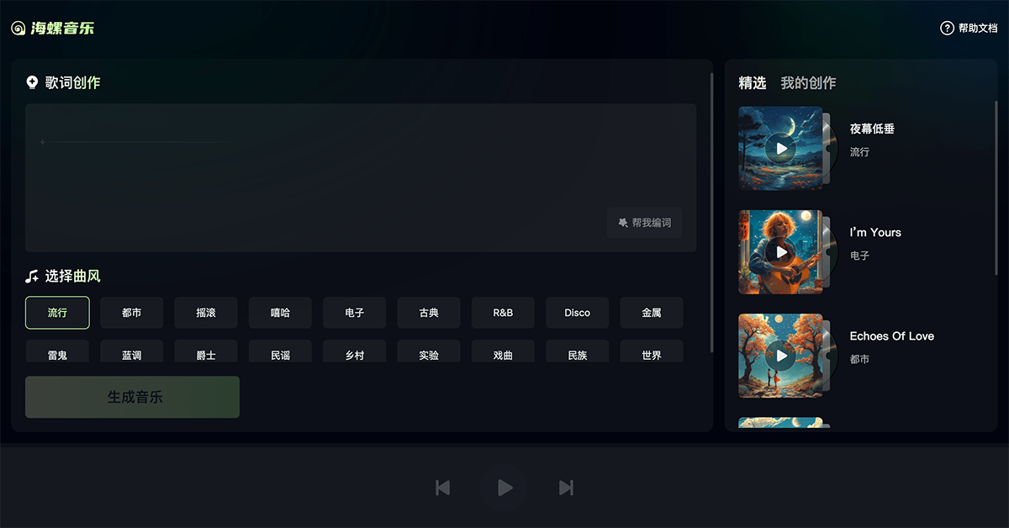
Task: Play the I'm Yours track cover icon
Action: pyautogui.click(x=782, y=251)
